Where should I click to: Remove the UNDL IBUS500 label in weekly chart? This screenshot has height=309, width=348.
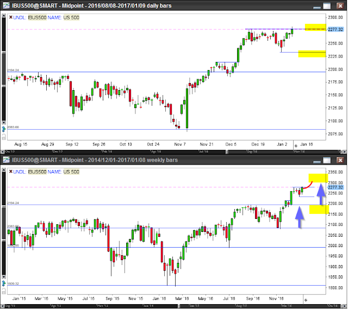[10, 172]
